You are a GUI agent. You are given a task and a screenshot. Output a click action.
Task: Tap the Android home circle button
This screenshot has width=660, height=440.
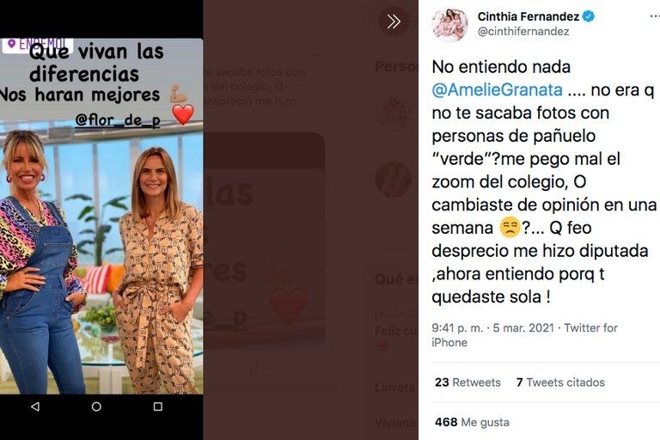pyautogui.click(x=96, y=406)
